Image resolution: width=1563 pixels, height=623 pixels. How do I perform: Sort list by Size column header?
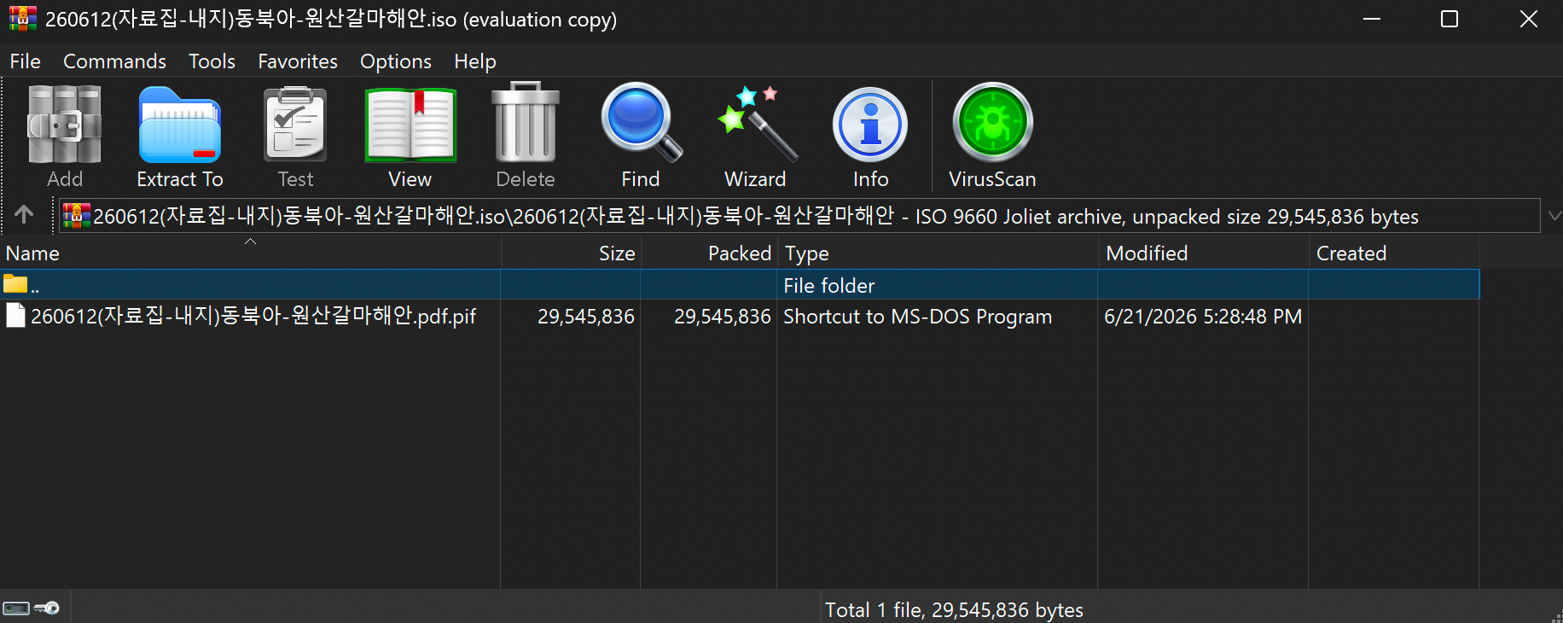[571, 253]
